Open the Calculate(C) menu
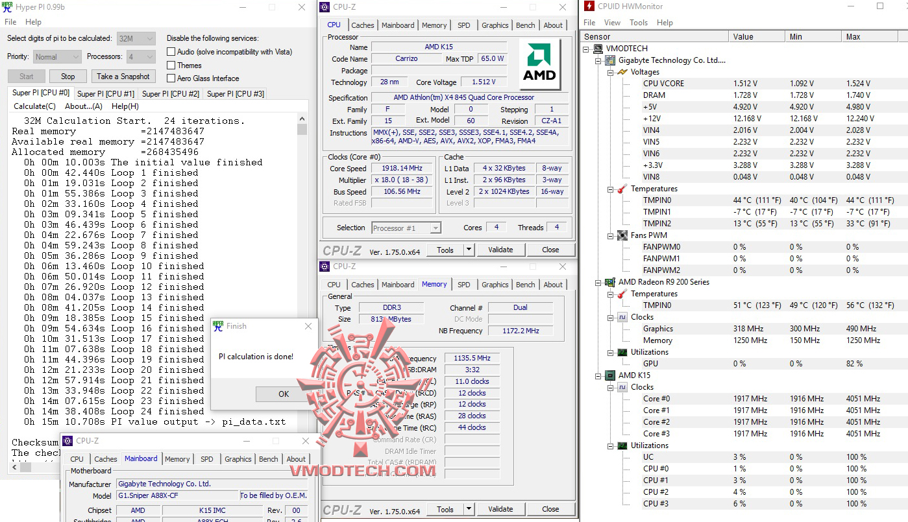 click(35, 106)
